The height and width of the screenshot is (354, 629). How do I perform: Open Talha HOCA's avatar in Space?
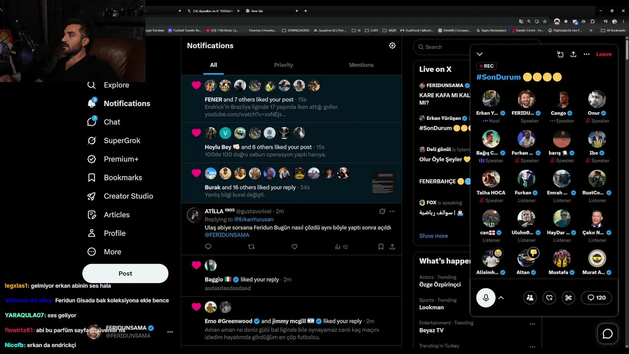(x=491, y=179)
